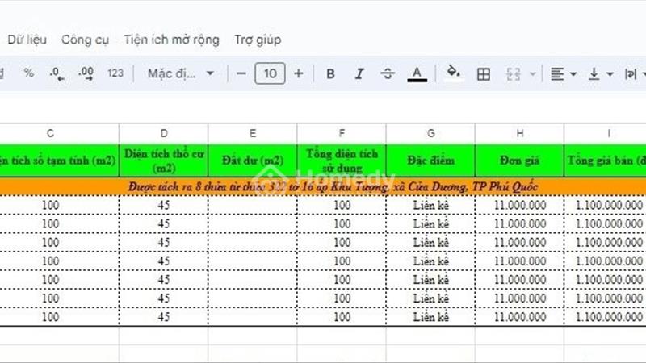Click the font size field showing 10
This screenshot has height=363, width=646.
click(x=270, y=73)
